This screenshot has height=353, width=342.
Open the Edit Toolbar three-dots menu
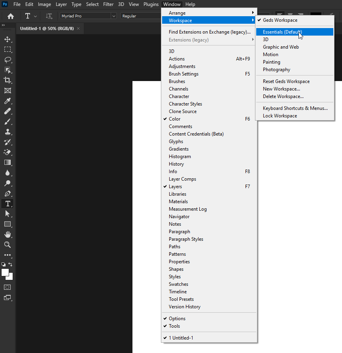point(8,255)
